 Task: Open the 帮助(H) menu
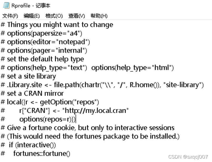99,16
